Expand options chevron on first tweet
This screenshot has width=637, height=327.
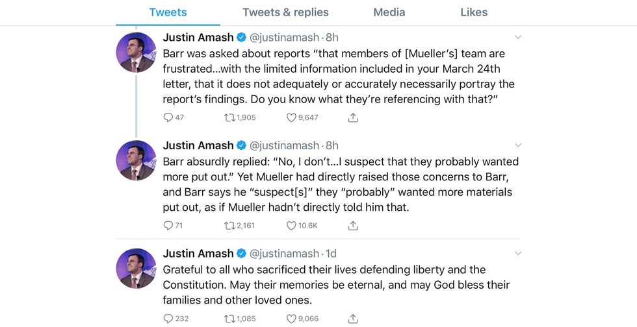(517, 37)
